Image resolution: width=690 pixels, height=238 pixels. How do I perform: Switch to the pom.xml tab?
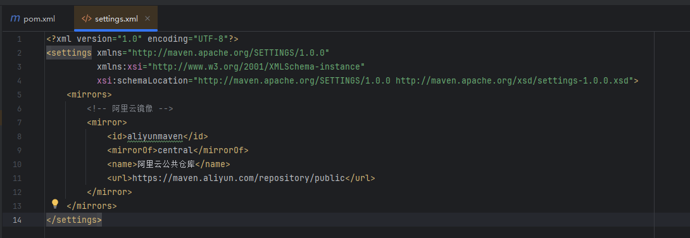pos(32,19)
